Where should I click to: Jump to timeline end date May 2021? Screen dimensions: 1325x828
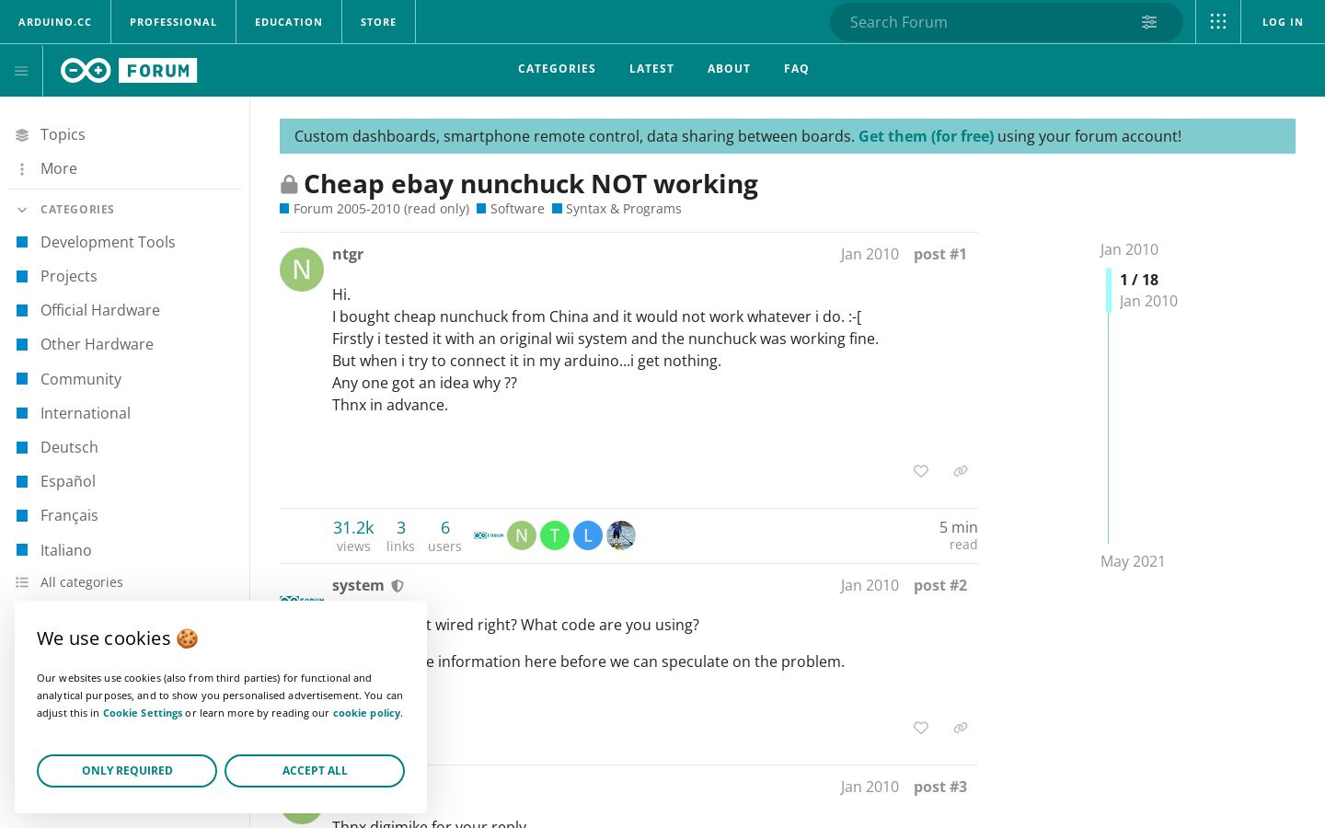point(1133,561)
